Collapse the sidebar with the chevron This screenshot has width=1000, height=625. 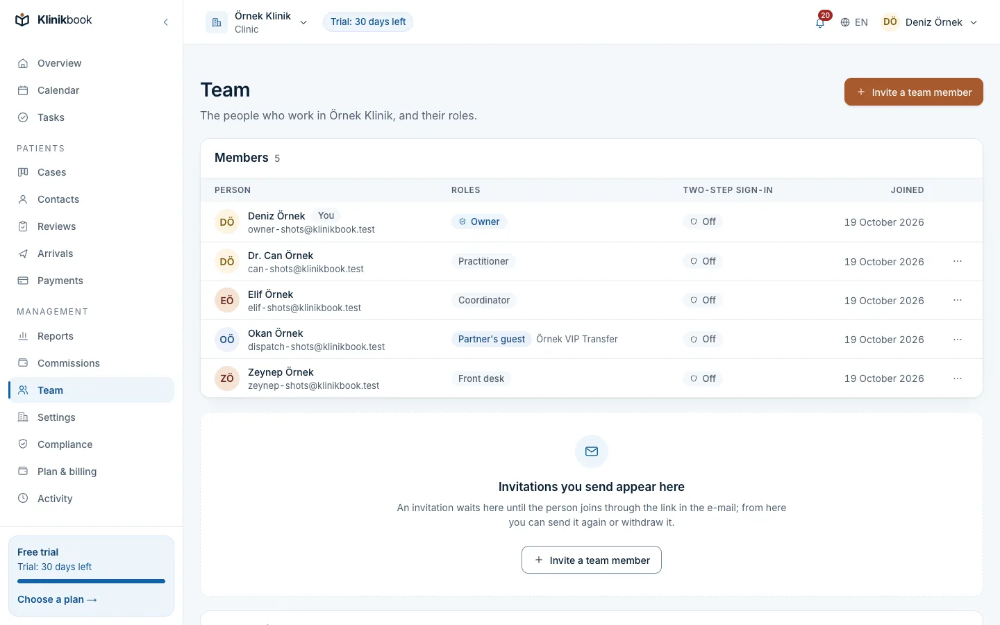point(166,22)
